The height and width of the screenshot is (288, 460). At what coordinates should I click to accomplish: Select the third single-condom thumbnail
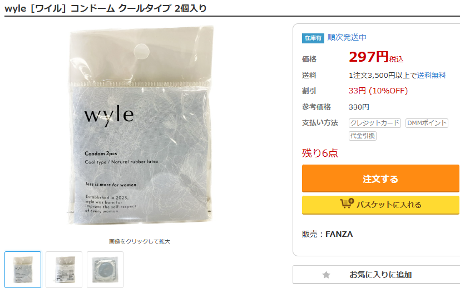click(x=105, y=269)
